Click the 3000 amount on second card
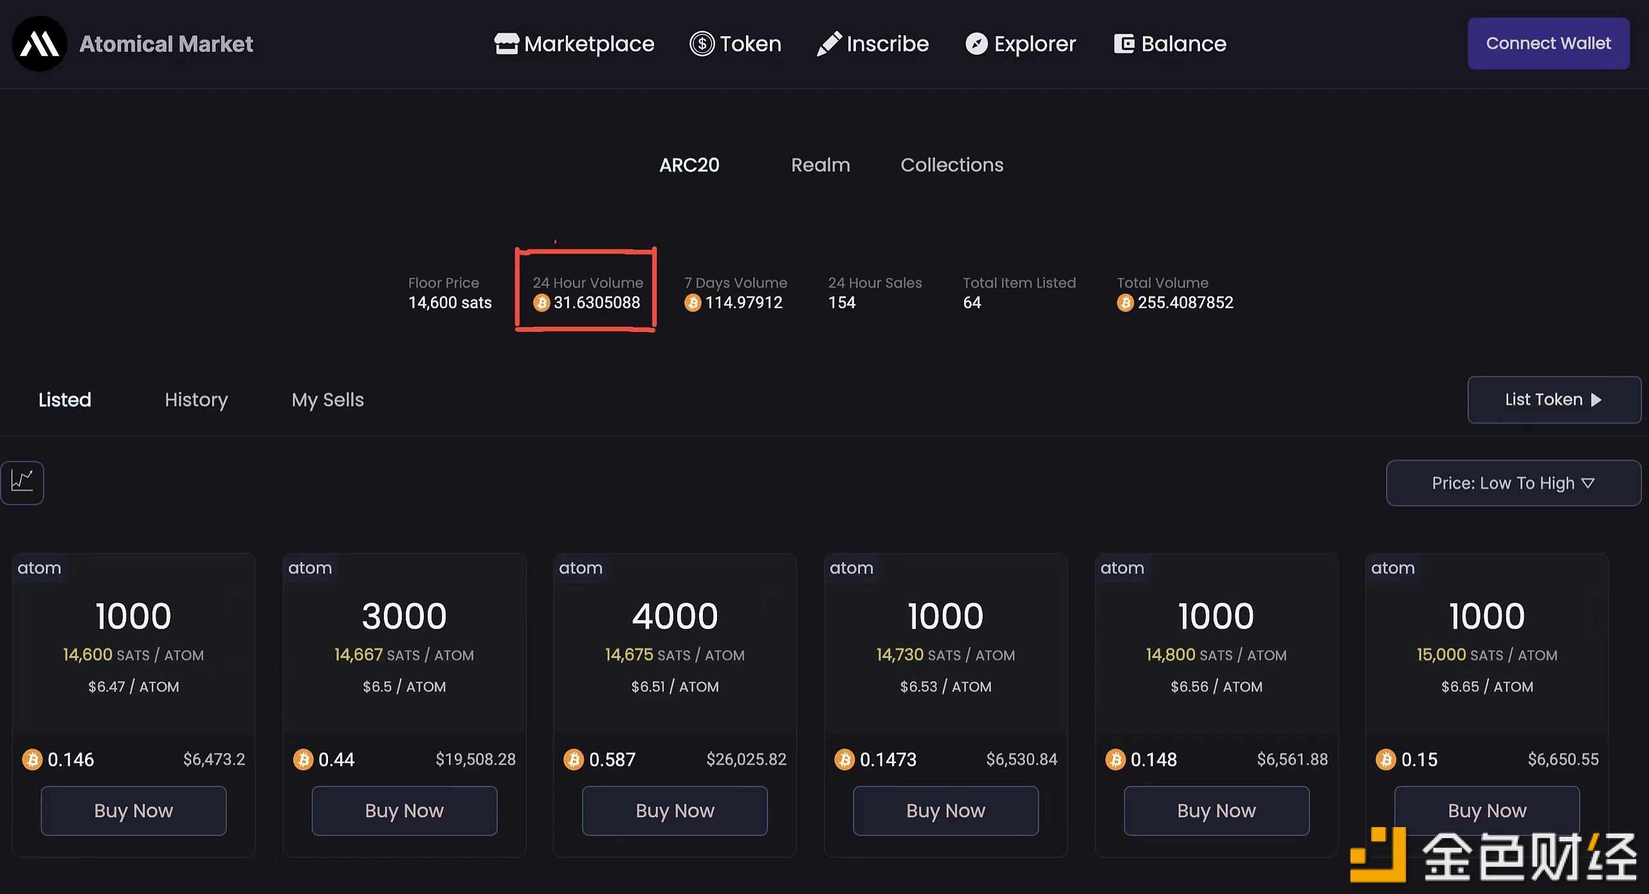The image size is (1649, 894). pyautogui.click(x=405, y=616)
